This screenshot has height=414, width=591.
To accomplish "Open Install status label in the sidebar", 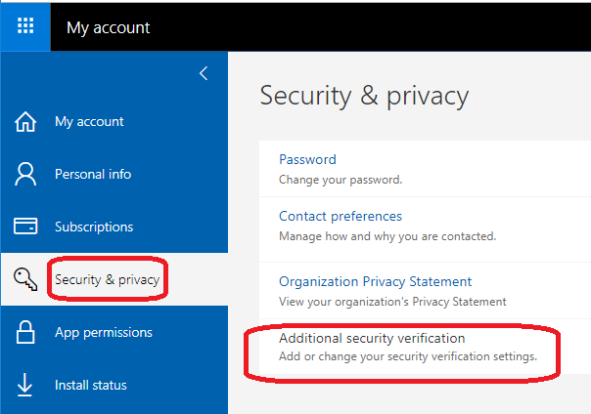I will click(91, 386).
